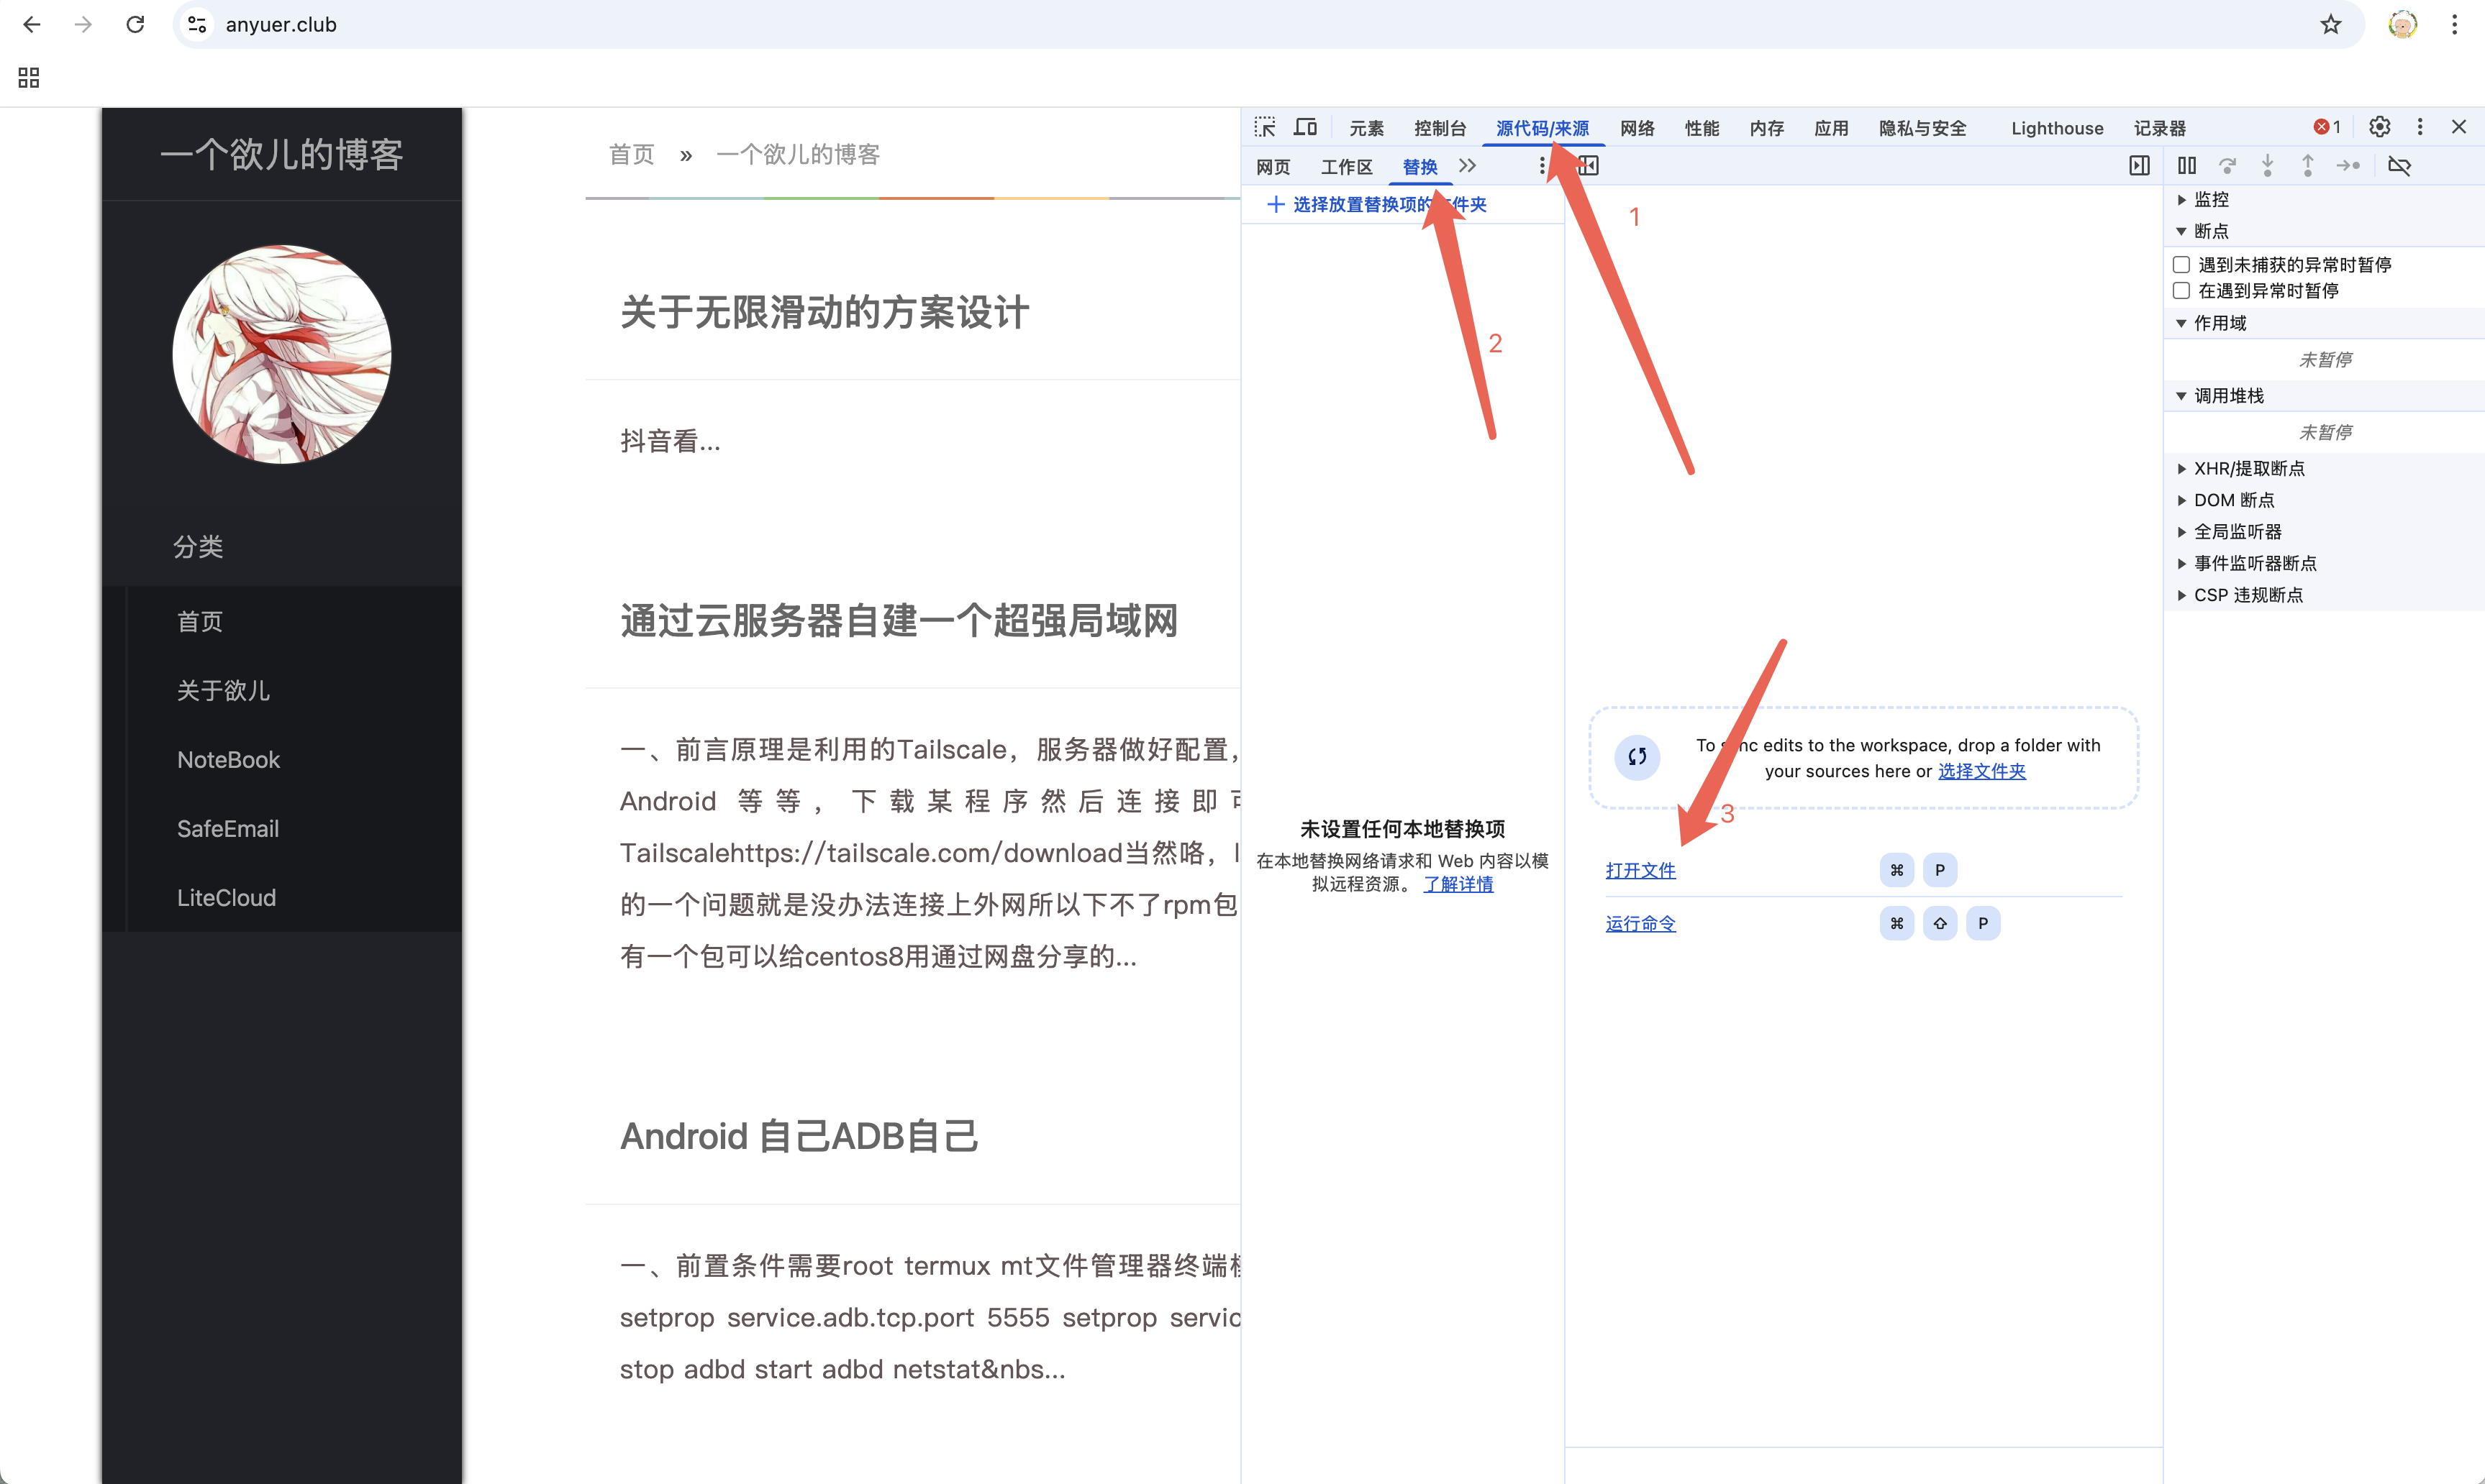
Task: Toggle the device toolbar icon
Action: point(1304,127)
